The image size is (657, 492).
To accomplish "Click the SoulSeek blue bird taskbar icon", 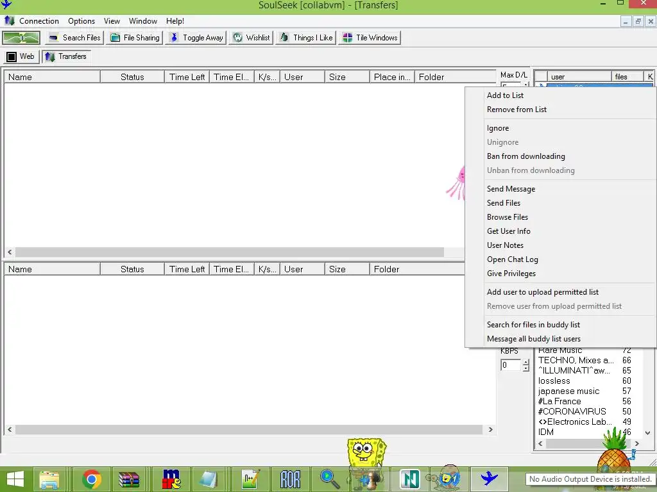I will tap(488, 478).
